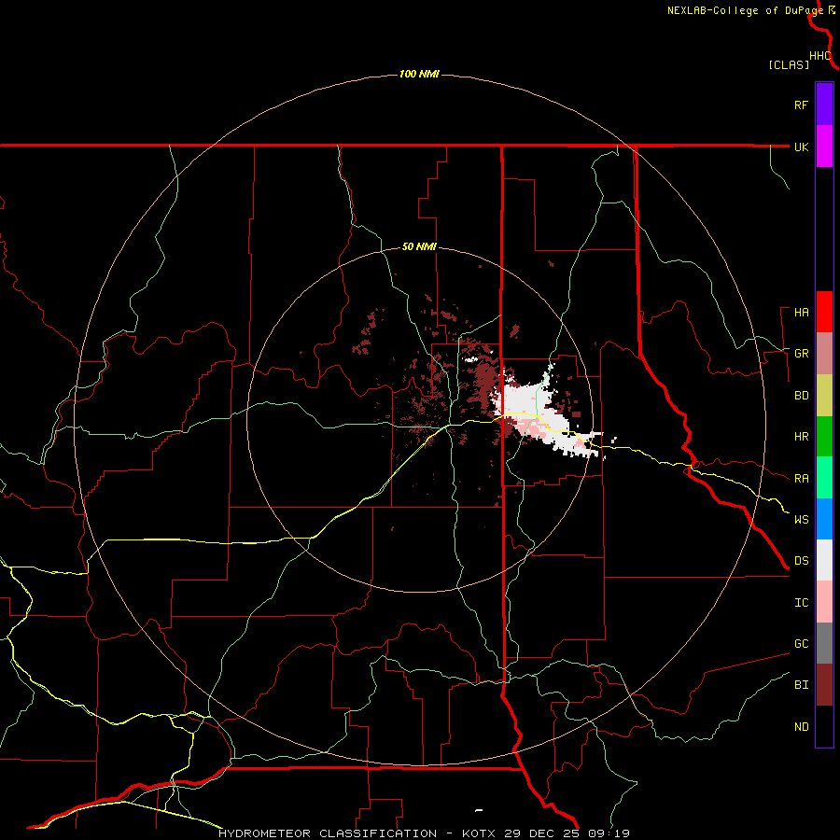
Task: Click the HHC product code text
Action: 820,56
